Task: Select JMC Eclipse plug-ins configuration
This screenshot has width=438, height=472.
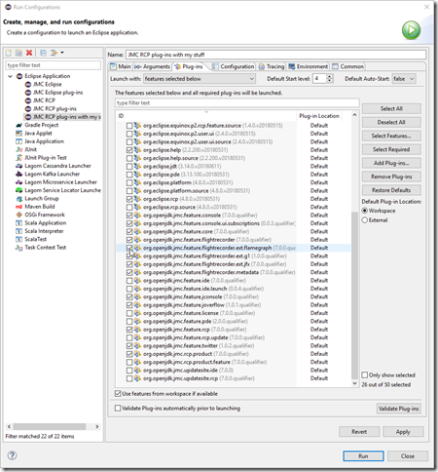Action: [x=57, y=93]
